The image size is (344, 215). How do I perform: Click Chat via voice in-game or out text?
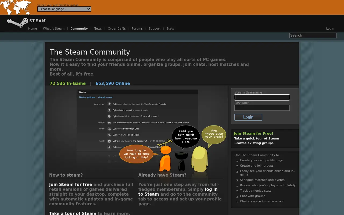[x=262, y=201]
